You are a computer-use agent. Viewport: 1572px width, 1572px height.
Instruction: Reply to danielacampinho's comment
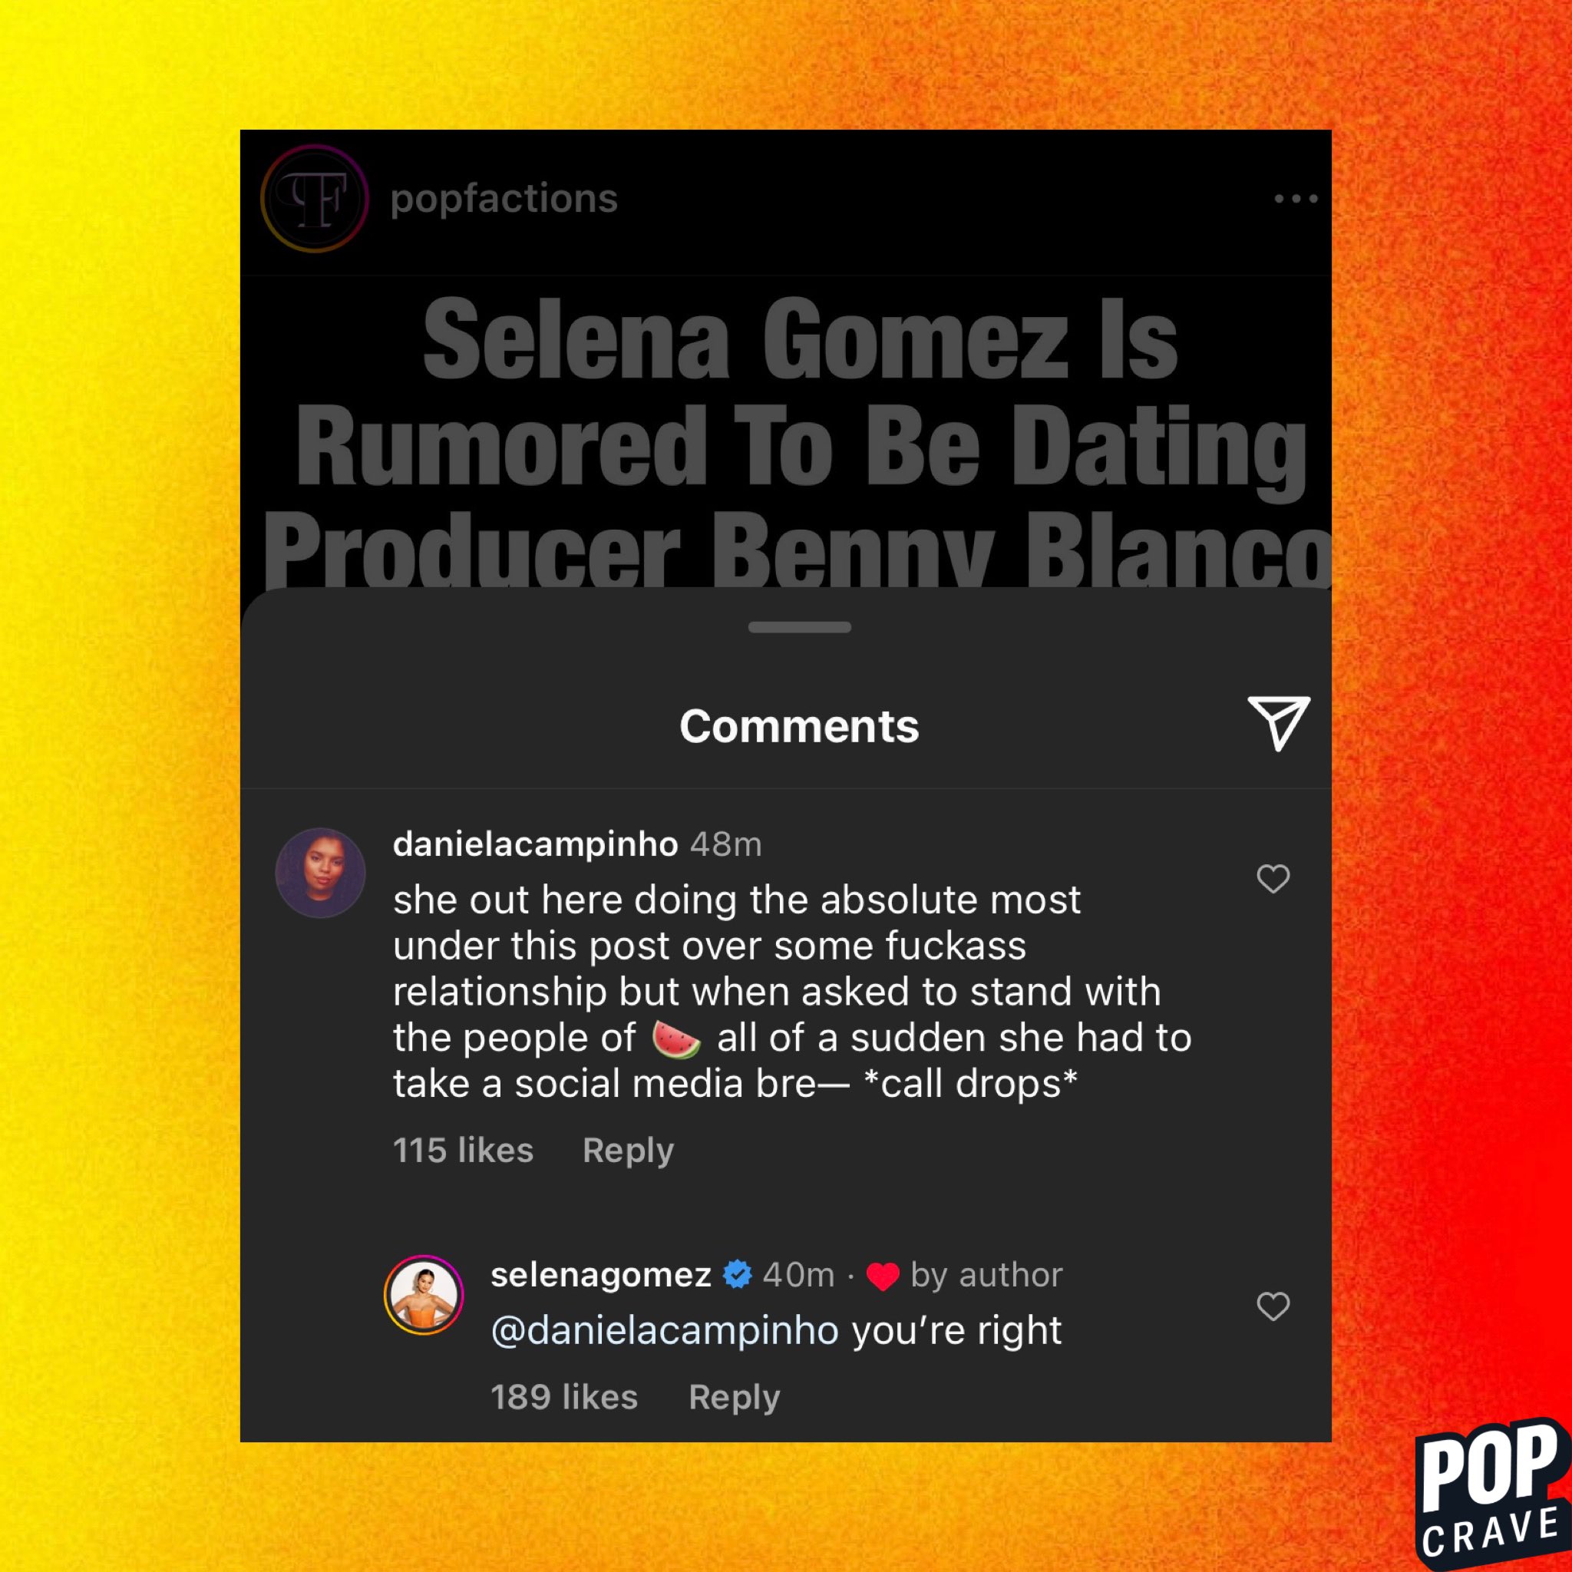tap(628, 1151)
